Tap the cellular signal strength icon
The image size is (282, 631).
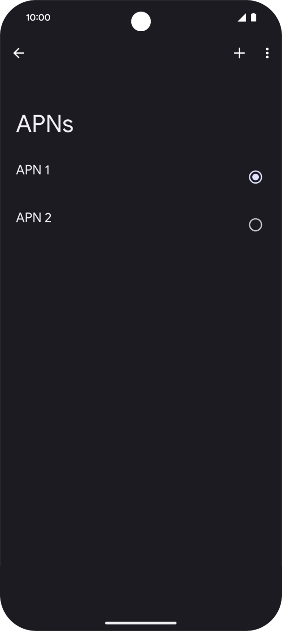[242, 18]
